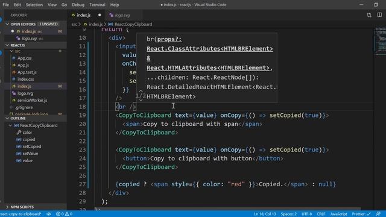Click the wrench icon beside color
This screenshot has height=217, width=386.
pos(19,133)
